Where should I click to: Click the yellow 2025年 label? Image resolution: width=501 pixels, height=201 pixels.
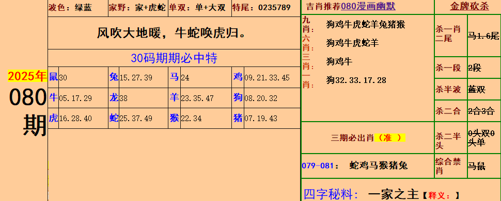coord(27,76)
